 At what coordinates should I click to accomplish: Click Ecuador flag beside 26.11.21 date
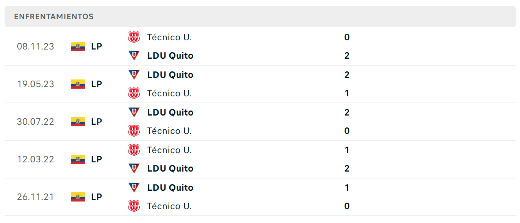[78, 197]
